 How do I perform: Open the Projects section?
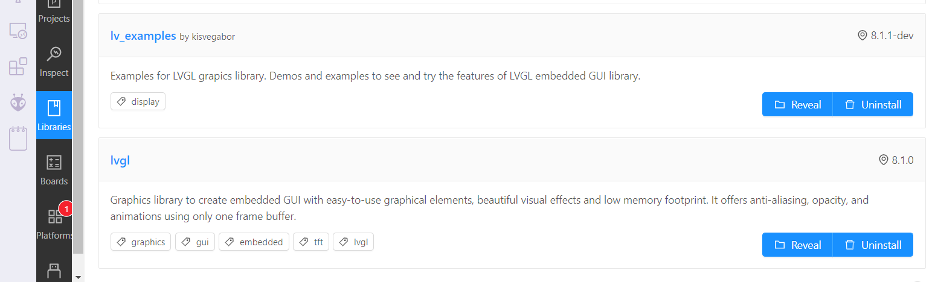click(x=54, y=12)
